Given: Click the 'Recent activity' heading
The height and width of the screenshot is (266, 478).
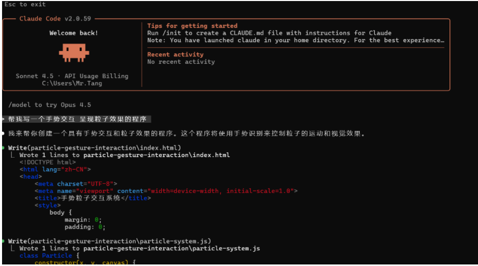Looking at the screenshot, I should click(x=175, y=54).
